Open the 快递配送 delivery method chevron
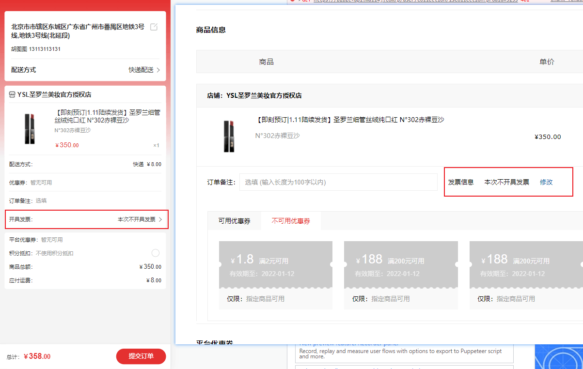Viewport: 583px width, 369px height. click(x=158, y=70)
